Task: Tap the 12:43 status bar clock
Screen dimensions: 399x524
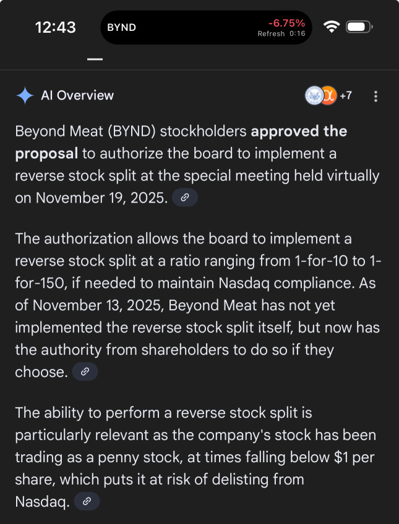Action: coord(56,27)
